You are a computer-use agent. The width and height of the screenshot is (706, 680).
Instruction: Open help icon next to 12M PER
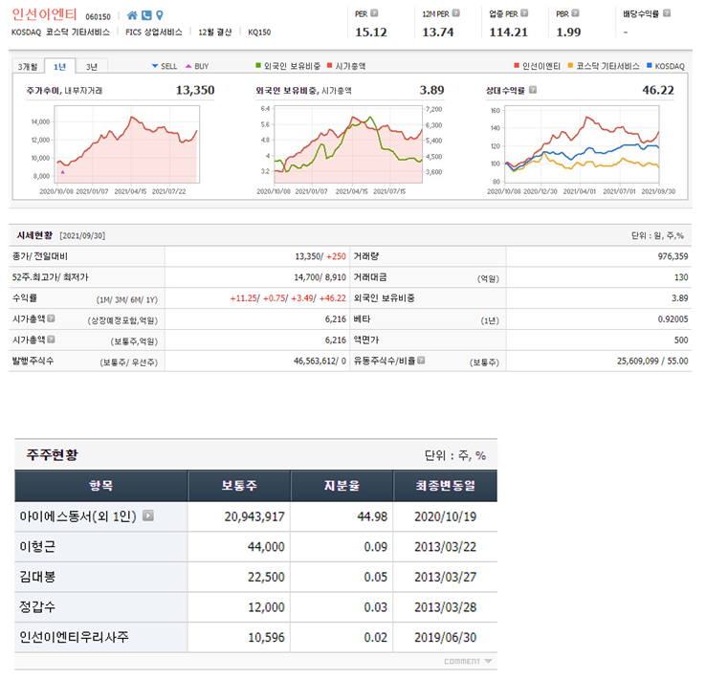[x=456, y=13]
